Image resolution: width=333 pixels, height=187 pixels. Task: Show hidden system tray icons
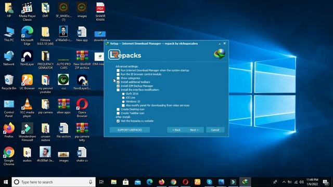coord(284,182)
